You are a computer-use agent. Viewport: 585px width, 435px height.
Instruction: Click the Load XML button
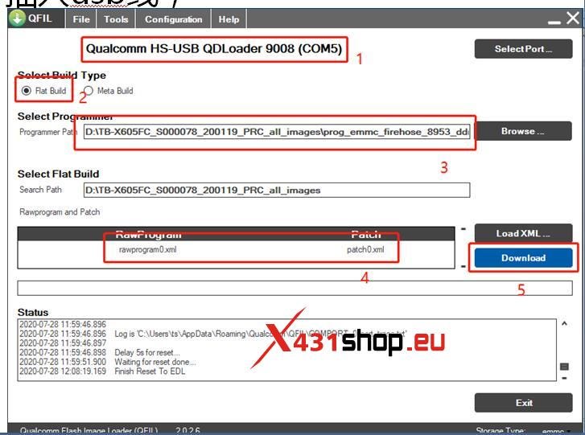[523, 233]
